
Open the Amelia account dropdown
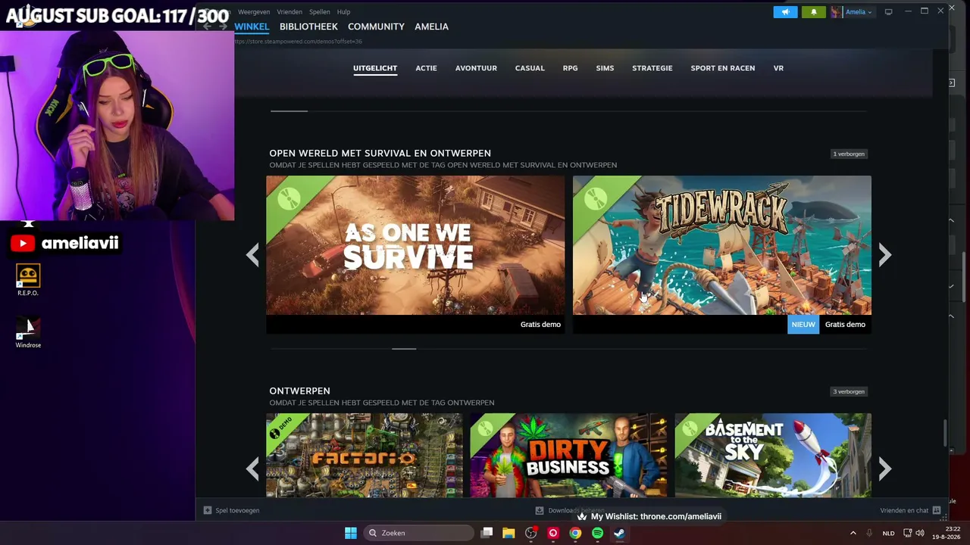[859, 12]
